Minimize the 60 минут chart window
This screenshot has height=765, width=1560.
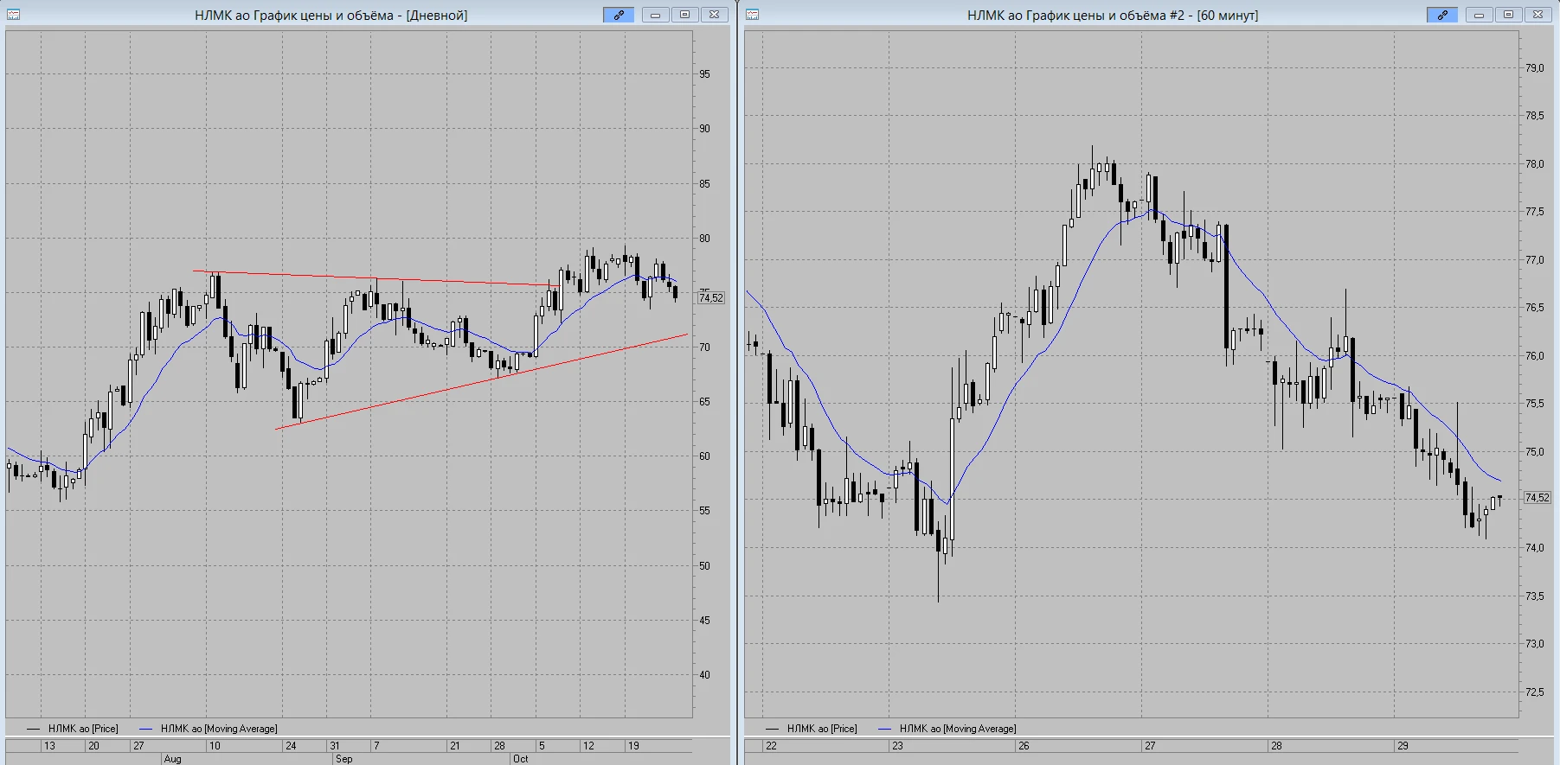coord(1479,15)
